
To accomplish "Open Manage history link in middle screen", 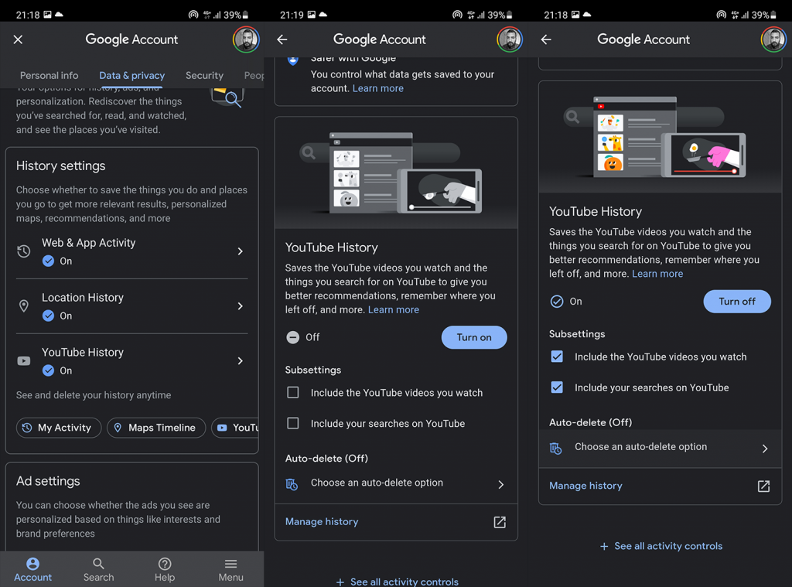I will point(322,522).
